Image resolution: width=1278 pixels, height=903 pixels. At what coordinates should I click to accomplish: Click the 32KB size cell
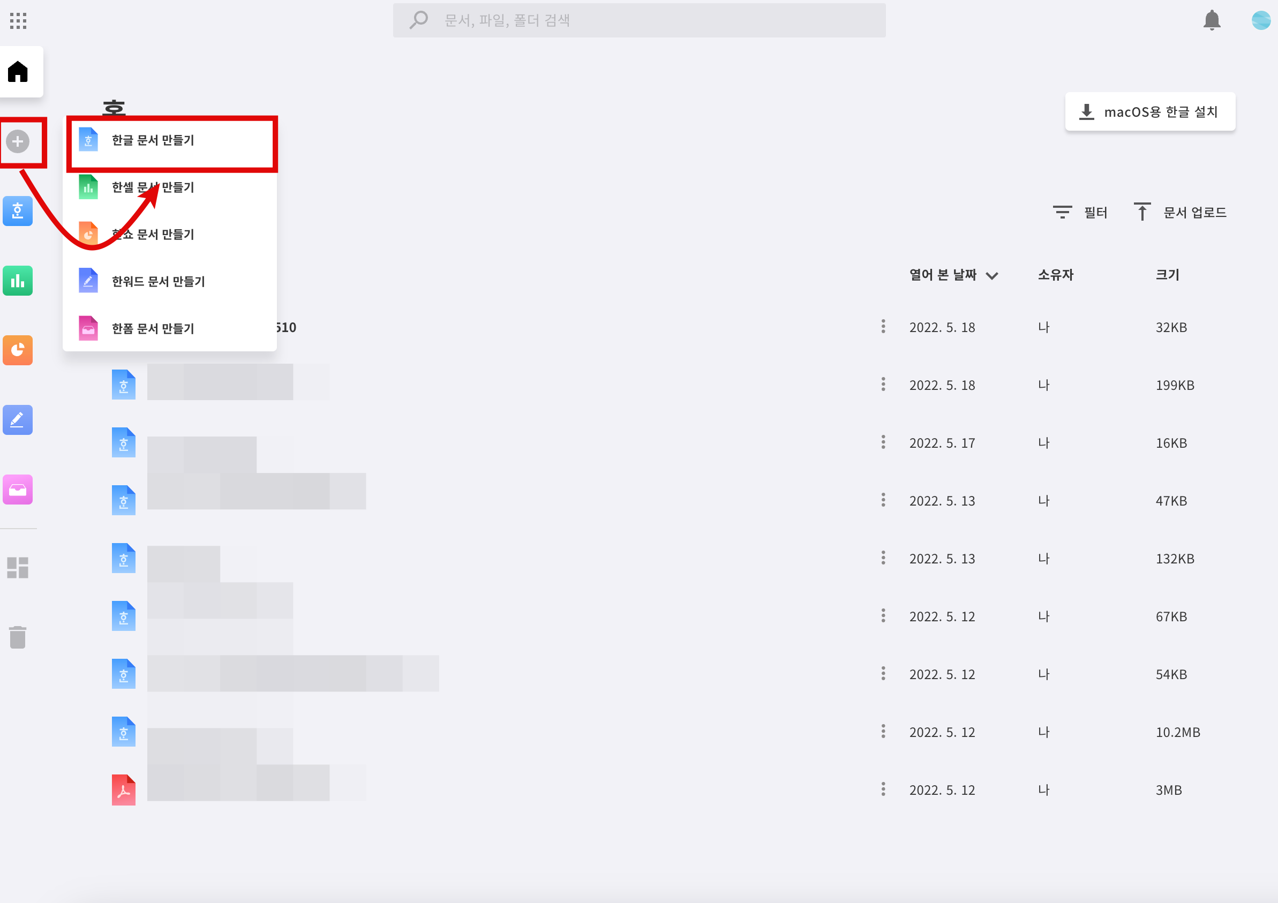(1171, 327)
